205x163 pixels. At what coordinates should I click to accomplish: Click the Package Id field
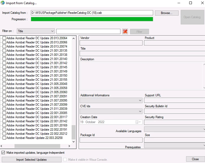pyautogui.click(x=111, y=140)
